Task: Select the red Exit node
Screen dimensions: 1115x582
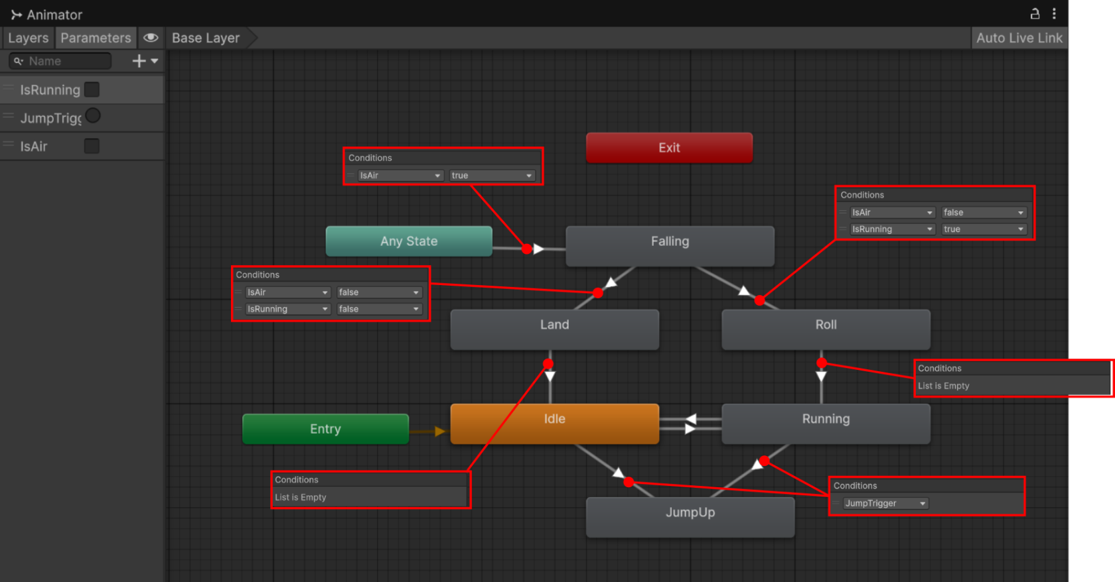Action: (x=669, y=147)
